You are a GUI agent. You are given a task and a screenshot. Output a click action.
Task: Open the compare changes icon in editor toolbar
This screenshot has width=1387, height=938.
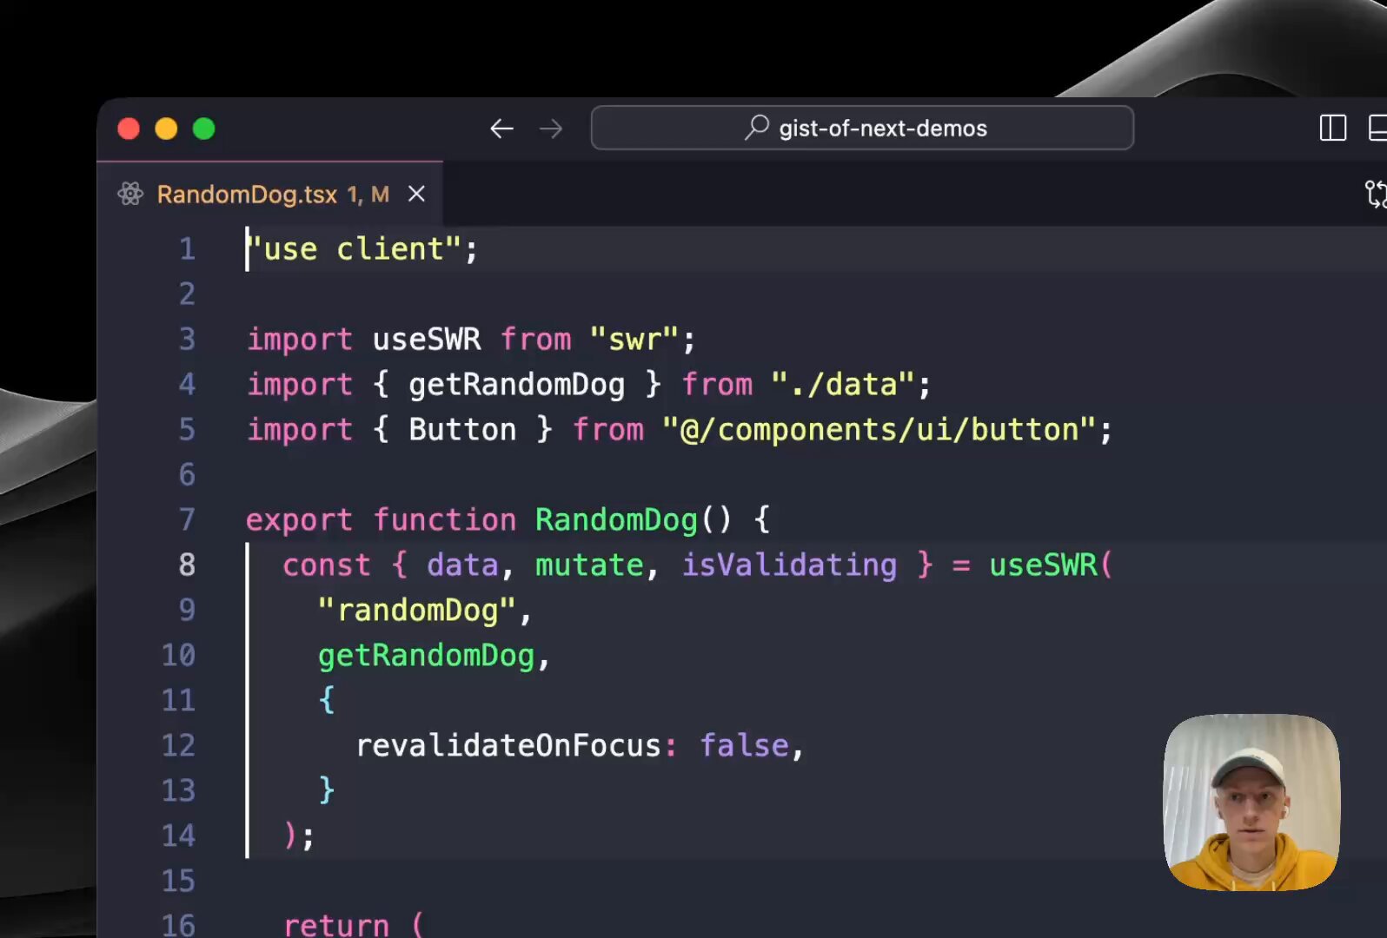pos(1375,194)
